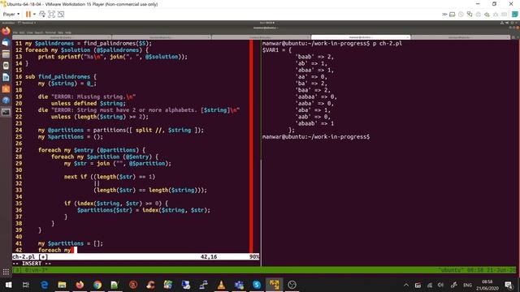Open the terminal Terminal menu
This screenshot has width=520, height=292.
click(x=50, y=32)
